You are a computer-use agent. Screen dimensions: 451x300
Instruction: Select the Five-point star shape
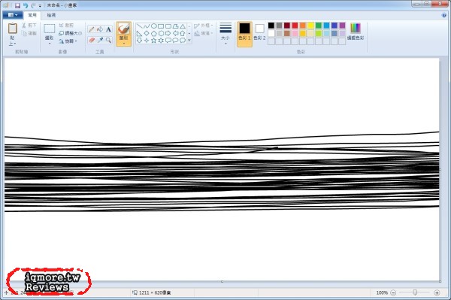(154, 41)
